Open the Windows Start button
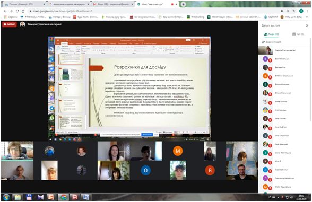This screenshot has width=312, height=202. click(6, 197)
